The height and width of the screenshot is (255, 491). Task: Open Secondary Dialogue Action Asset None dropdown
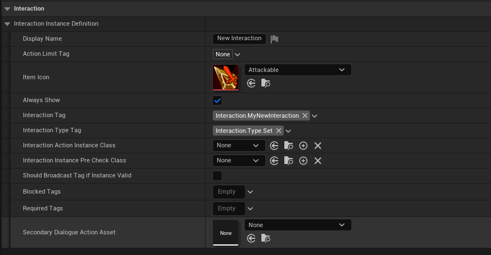point(298,225)
